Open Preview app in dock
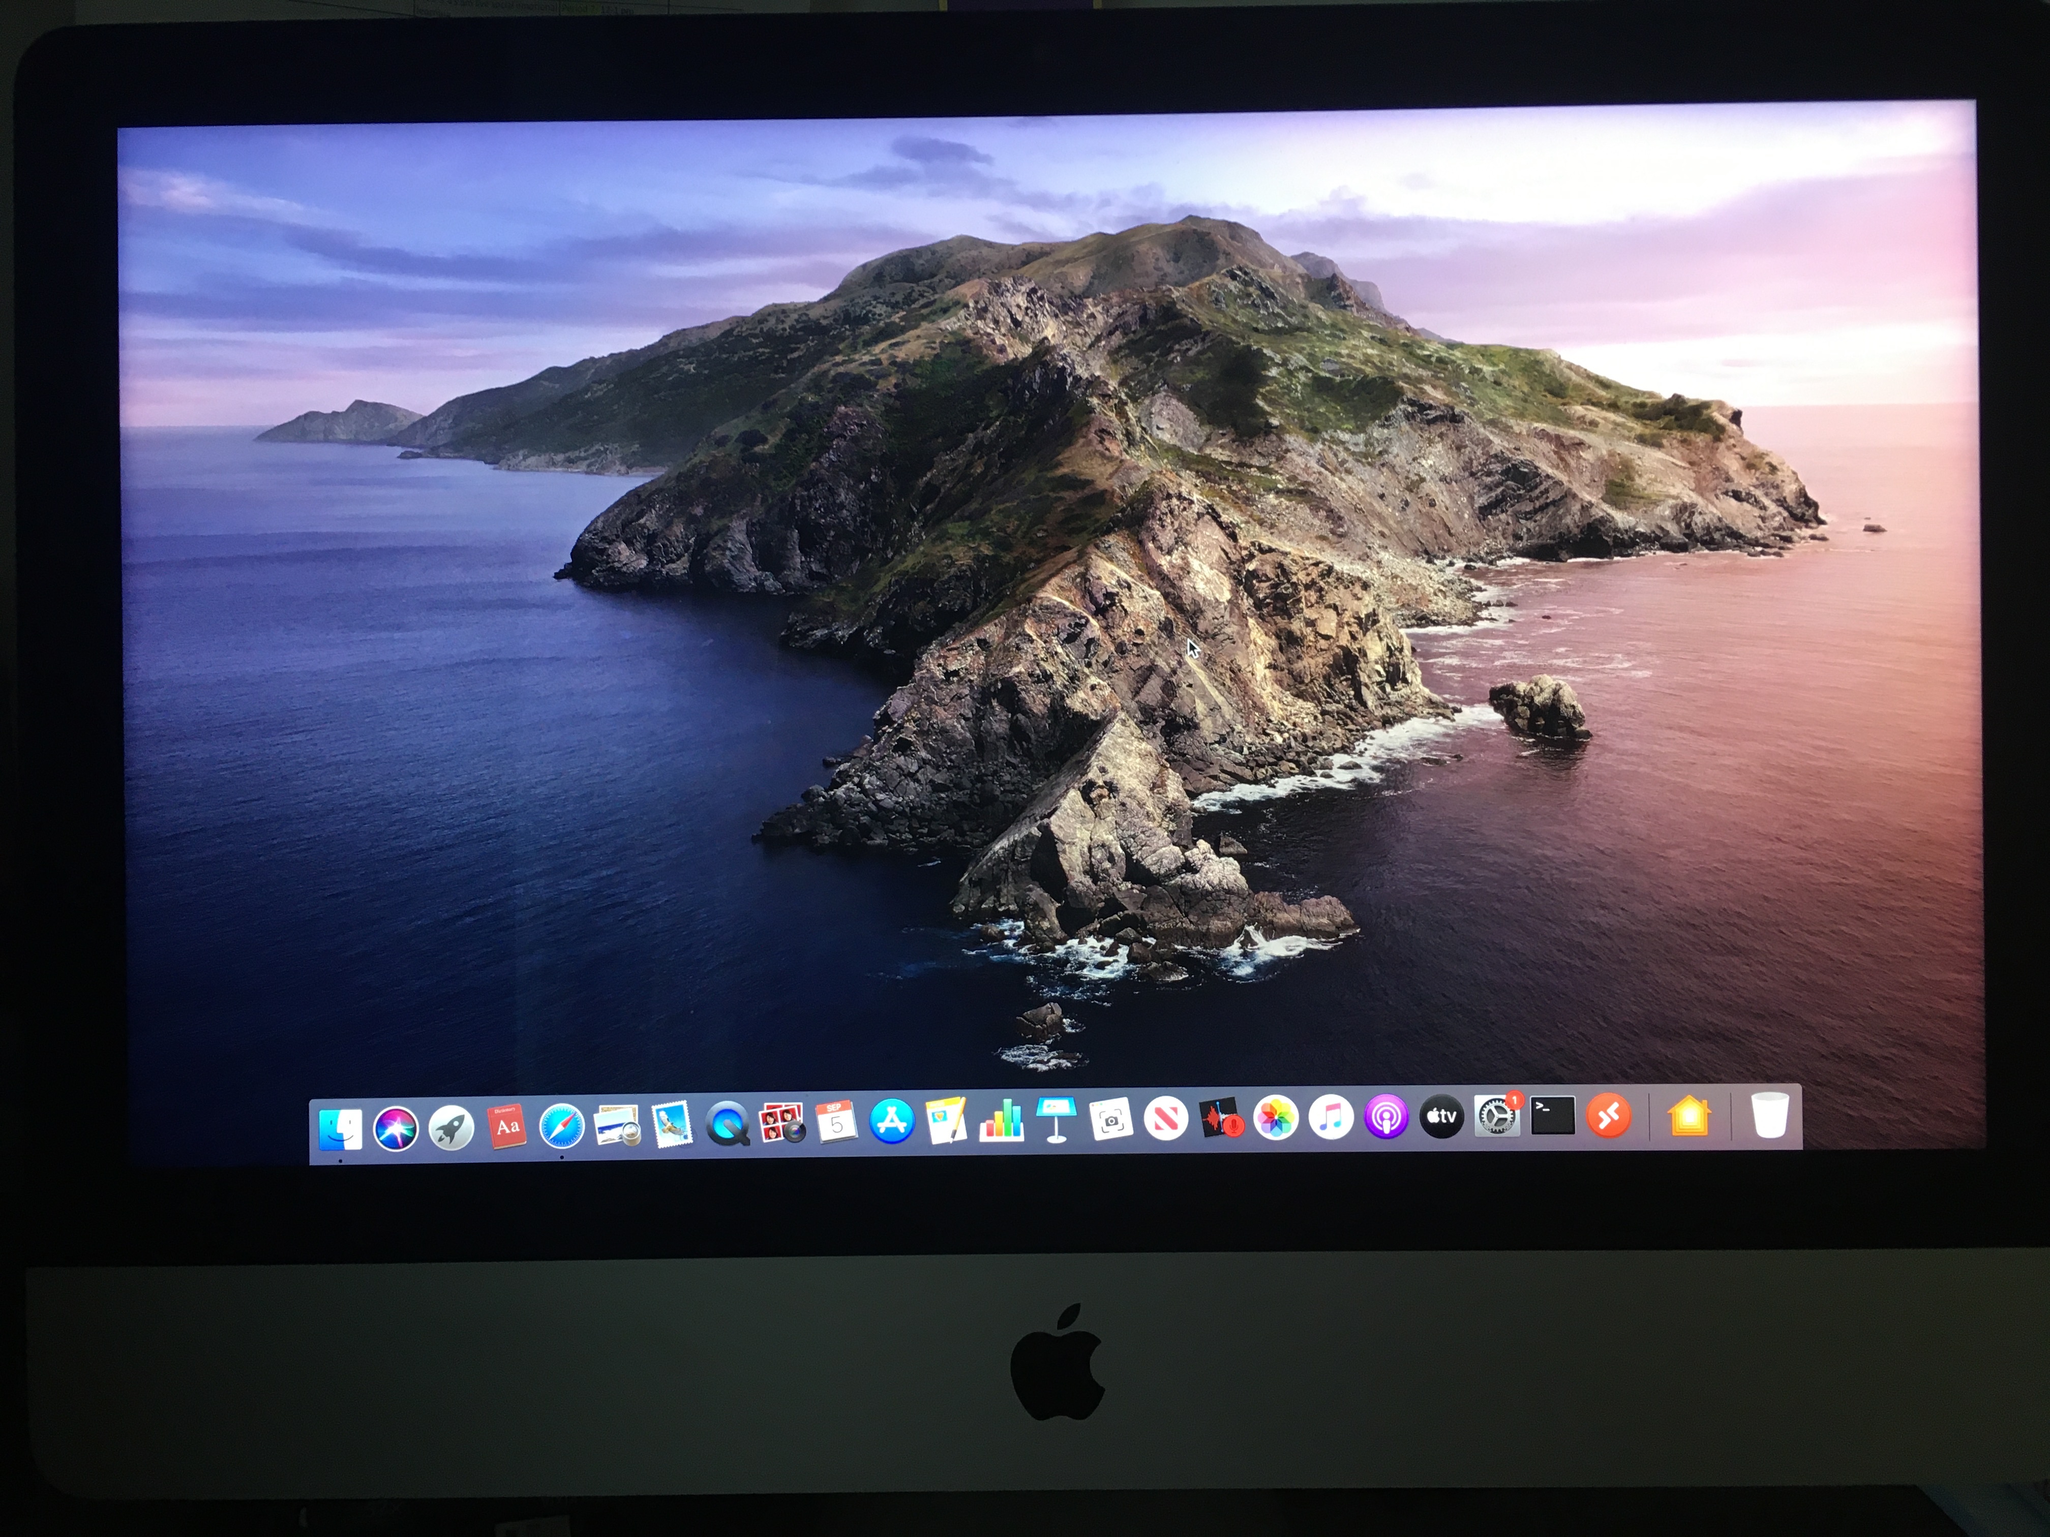Viewport: 2050px width, 1537px height. 616,1126
